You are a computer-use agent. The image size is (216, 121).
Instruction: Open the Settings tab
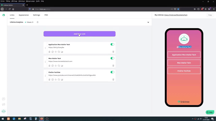pos(36,15)
